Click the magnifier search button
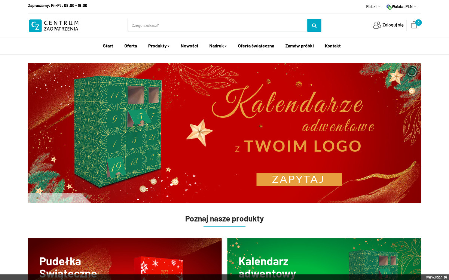 point(314,25)
